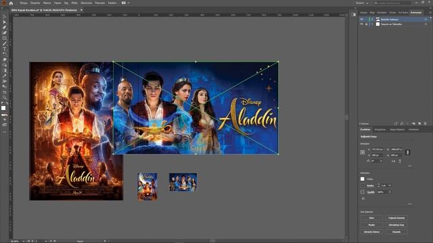Click the target circle of the highlighted layer

click(426, 20)
